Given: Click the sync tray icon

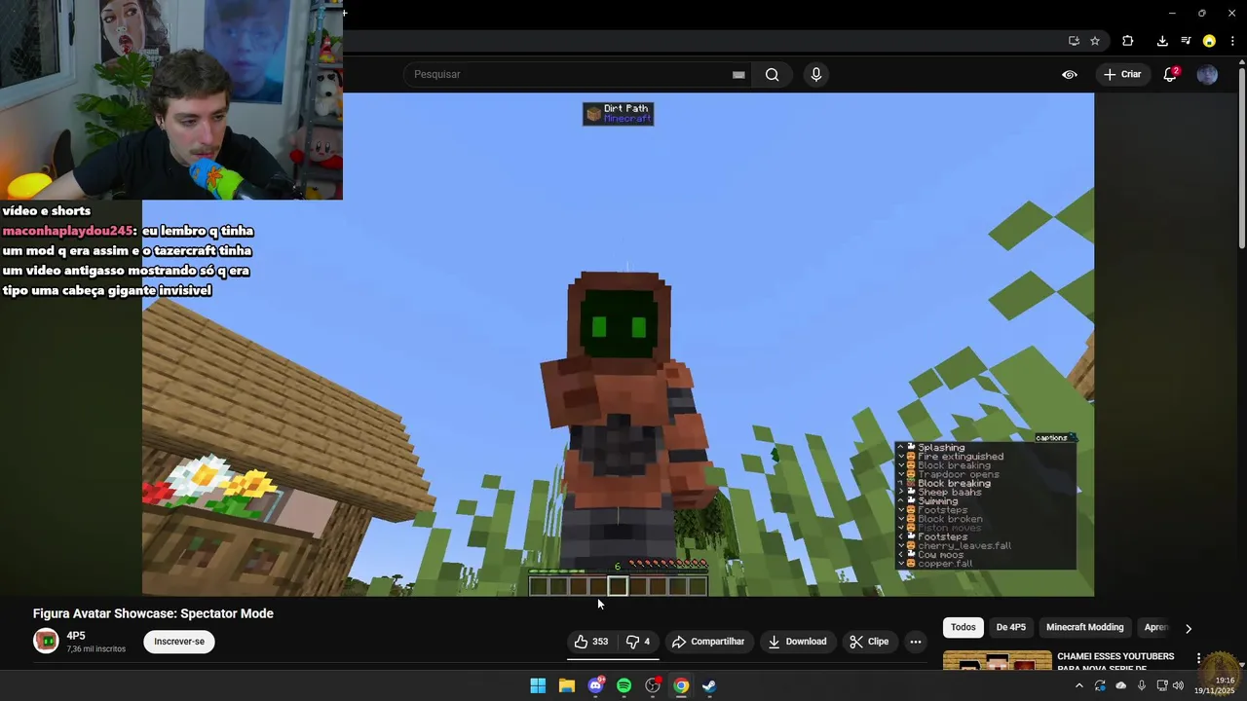Looking at the screenshot, I should (x=1100, y=686).
